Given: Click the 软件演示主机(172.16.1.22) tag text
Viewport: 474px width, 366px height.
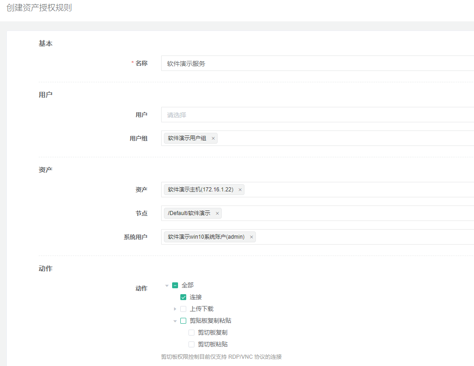Looking at the screenshot, I should point(200,190).
